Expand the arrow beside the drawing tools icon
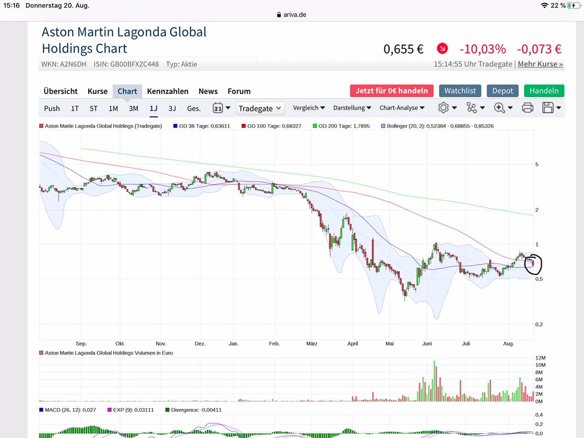Viewport: 584px width, 438px height. pyautogui.click(x=482, y=108)
